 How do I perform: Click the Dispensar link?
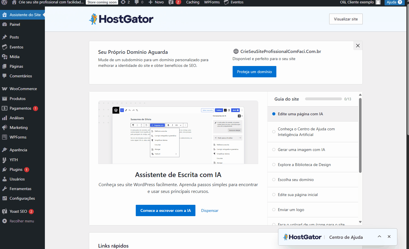(x=210, y=210)
